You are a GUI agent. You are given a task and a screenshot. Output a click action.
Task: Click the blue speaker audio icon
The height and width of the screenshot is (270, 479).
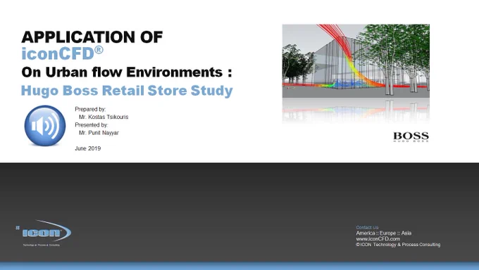[x=45, y=125]
